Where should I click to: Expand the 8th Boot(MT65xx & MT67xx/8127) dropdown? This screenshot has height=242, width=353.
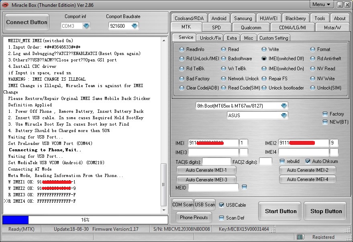[x=284, y=106]
